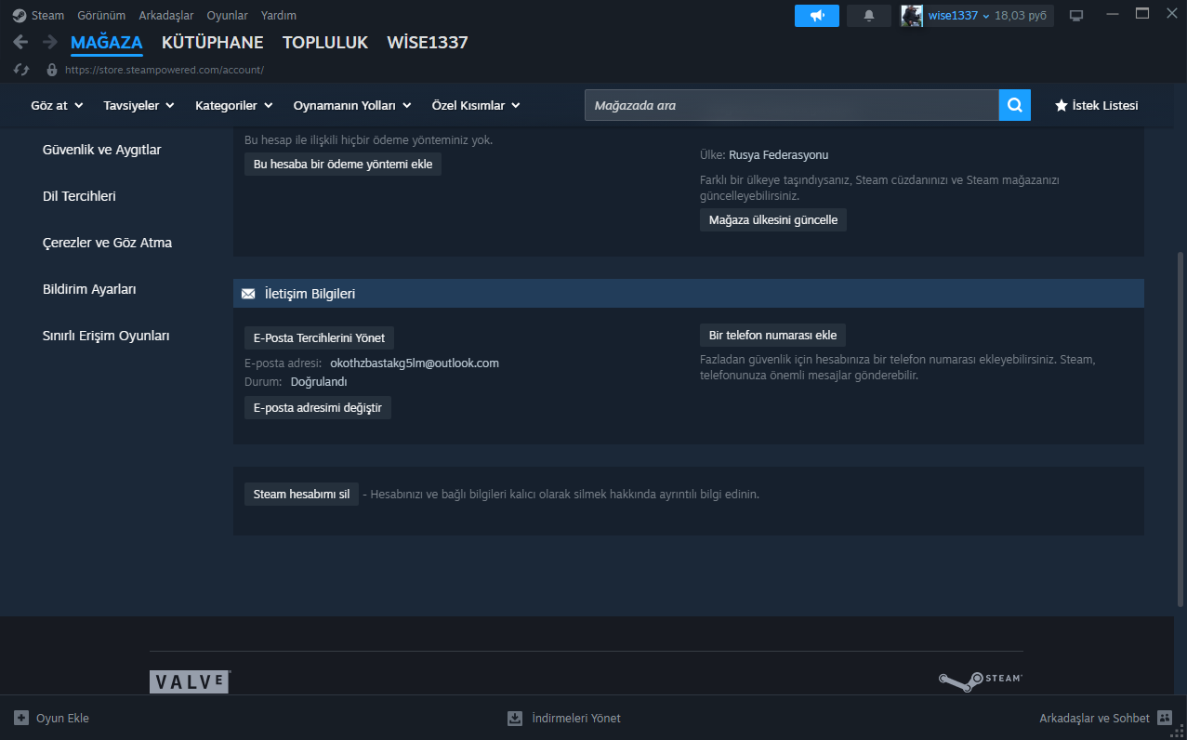Click the wallet balance 18,03 pуб
Image resolution: width=1187 pixels, height=740 pixels.
pyautogui.click(x=1021, y=16)
